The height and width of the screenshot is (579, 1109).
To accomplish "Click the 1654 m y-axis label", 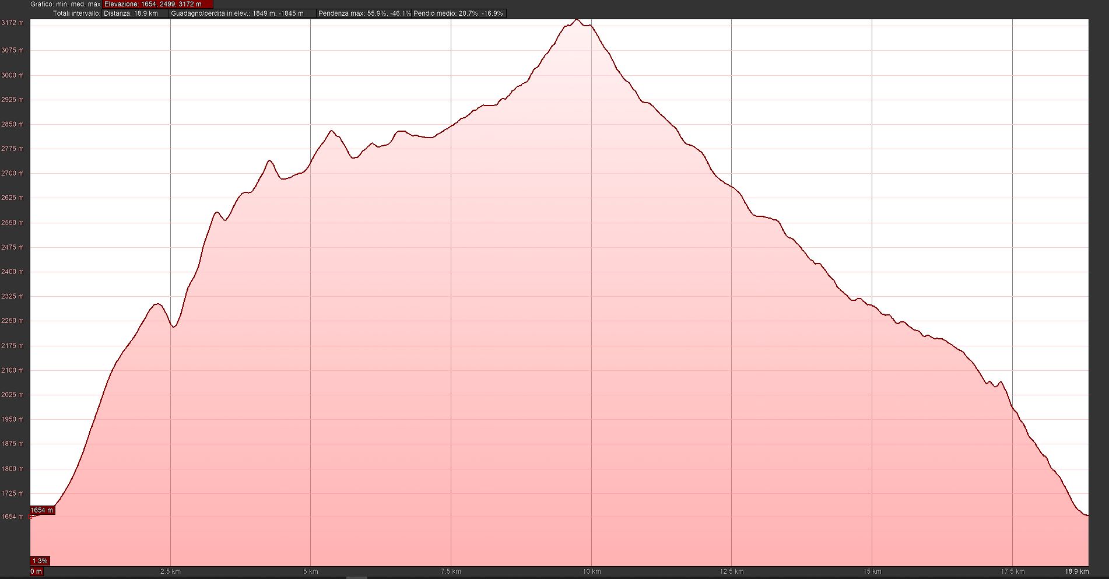I will coord(12,517).
